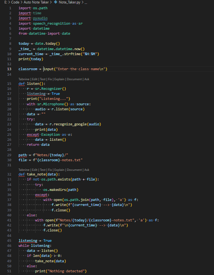Click Tabnine Explain link above def listen()
Image resolution: width=214 pixels, height=275 pixels.
tap(59, 79)
